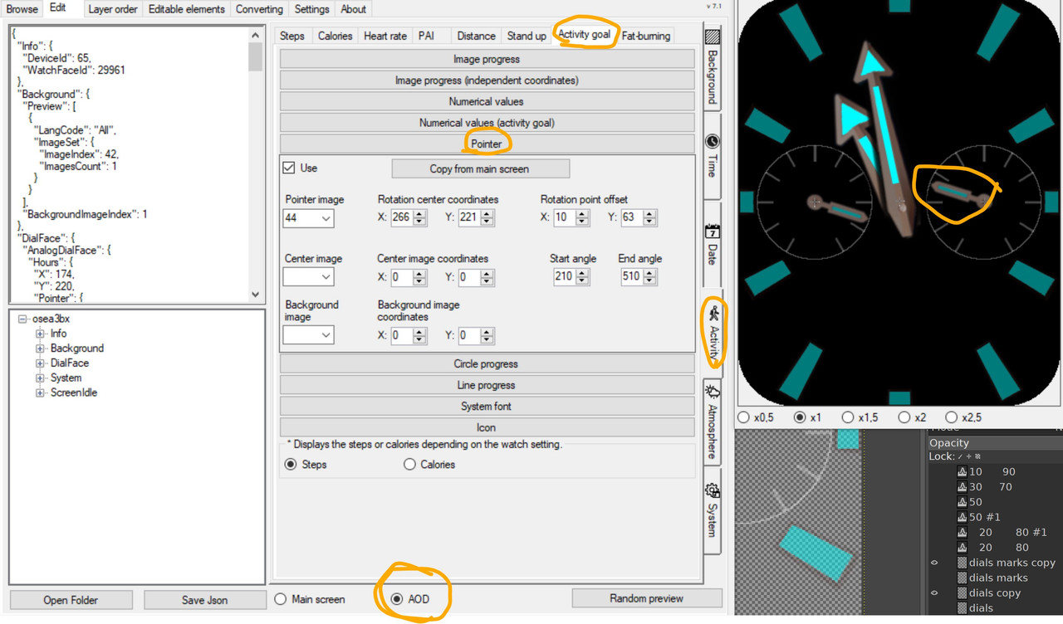Select the 'dials marks' layer row

pyautogui.click(x=995, y=578)
